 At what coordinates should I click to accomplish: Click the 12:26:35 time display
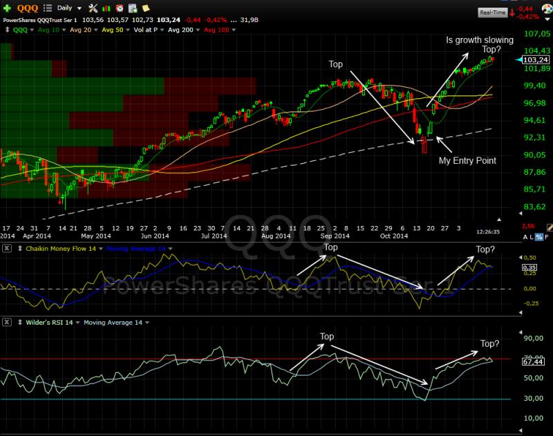click(x=488, y=231)
